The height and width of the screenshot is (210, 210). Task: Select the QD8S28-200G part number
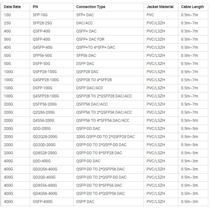click(x=44, y=153)
